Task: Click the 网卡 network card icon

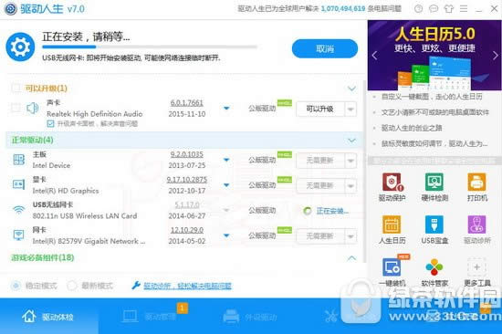Action: [18, 235]
